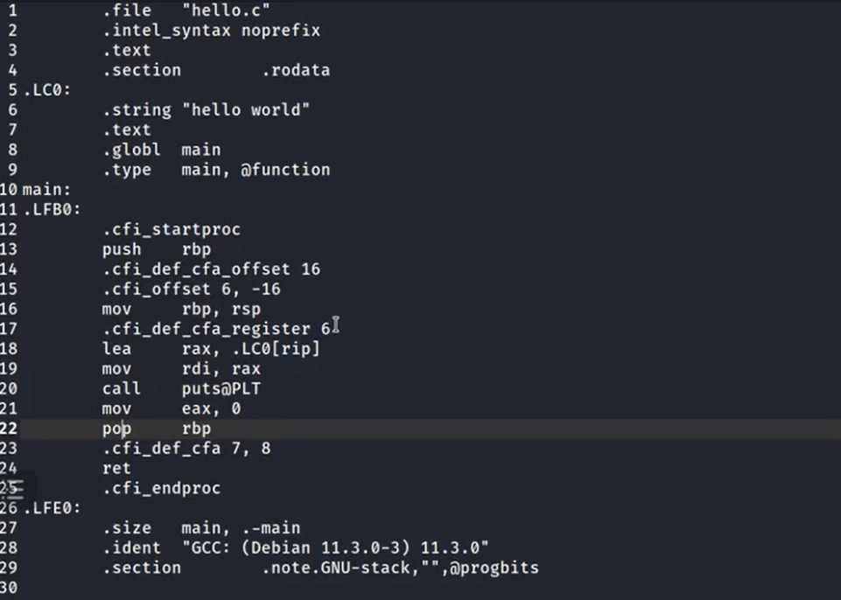The image size is (841, 600).
Task: Click the "hello world" string literal
Action: point(246,110)
